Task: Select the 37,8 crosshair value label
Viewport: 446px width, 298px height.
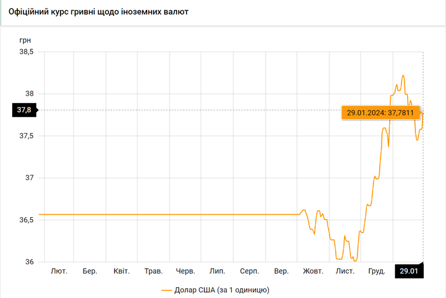Action: click(x=24, y=110)
